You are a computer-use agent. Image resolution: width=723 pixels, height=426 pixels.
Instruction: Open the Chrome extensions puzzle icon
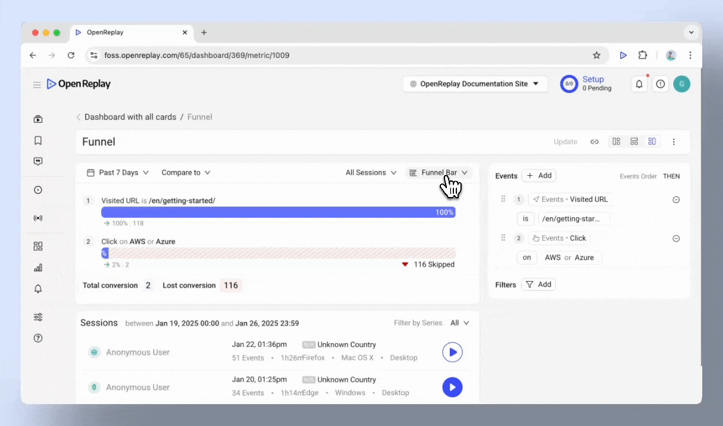coord(642,55)
